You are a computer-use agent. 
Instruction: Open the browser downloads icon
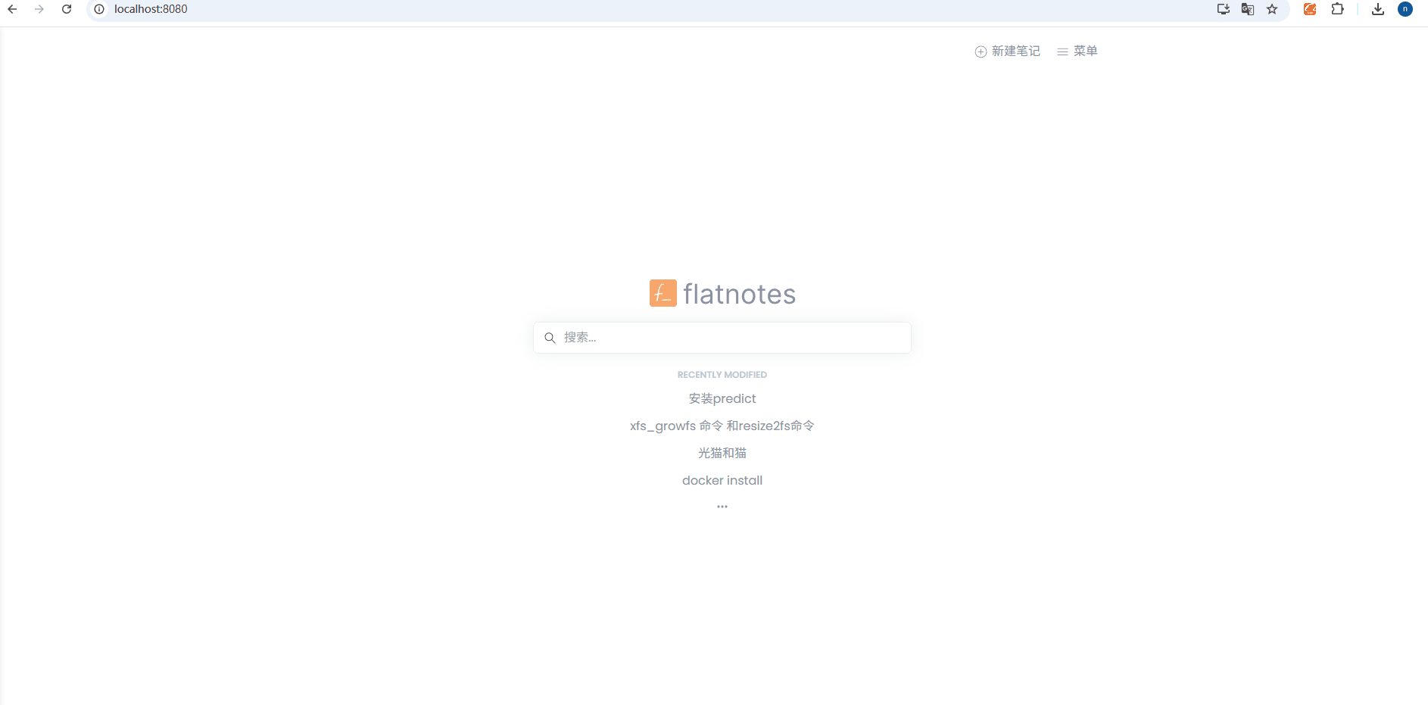(x=1378, y=9)
